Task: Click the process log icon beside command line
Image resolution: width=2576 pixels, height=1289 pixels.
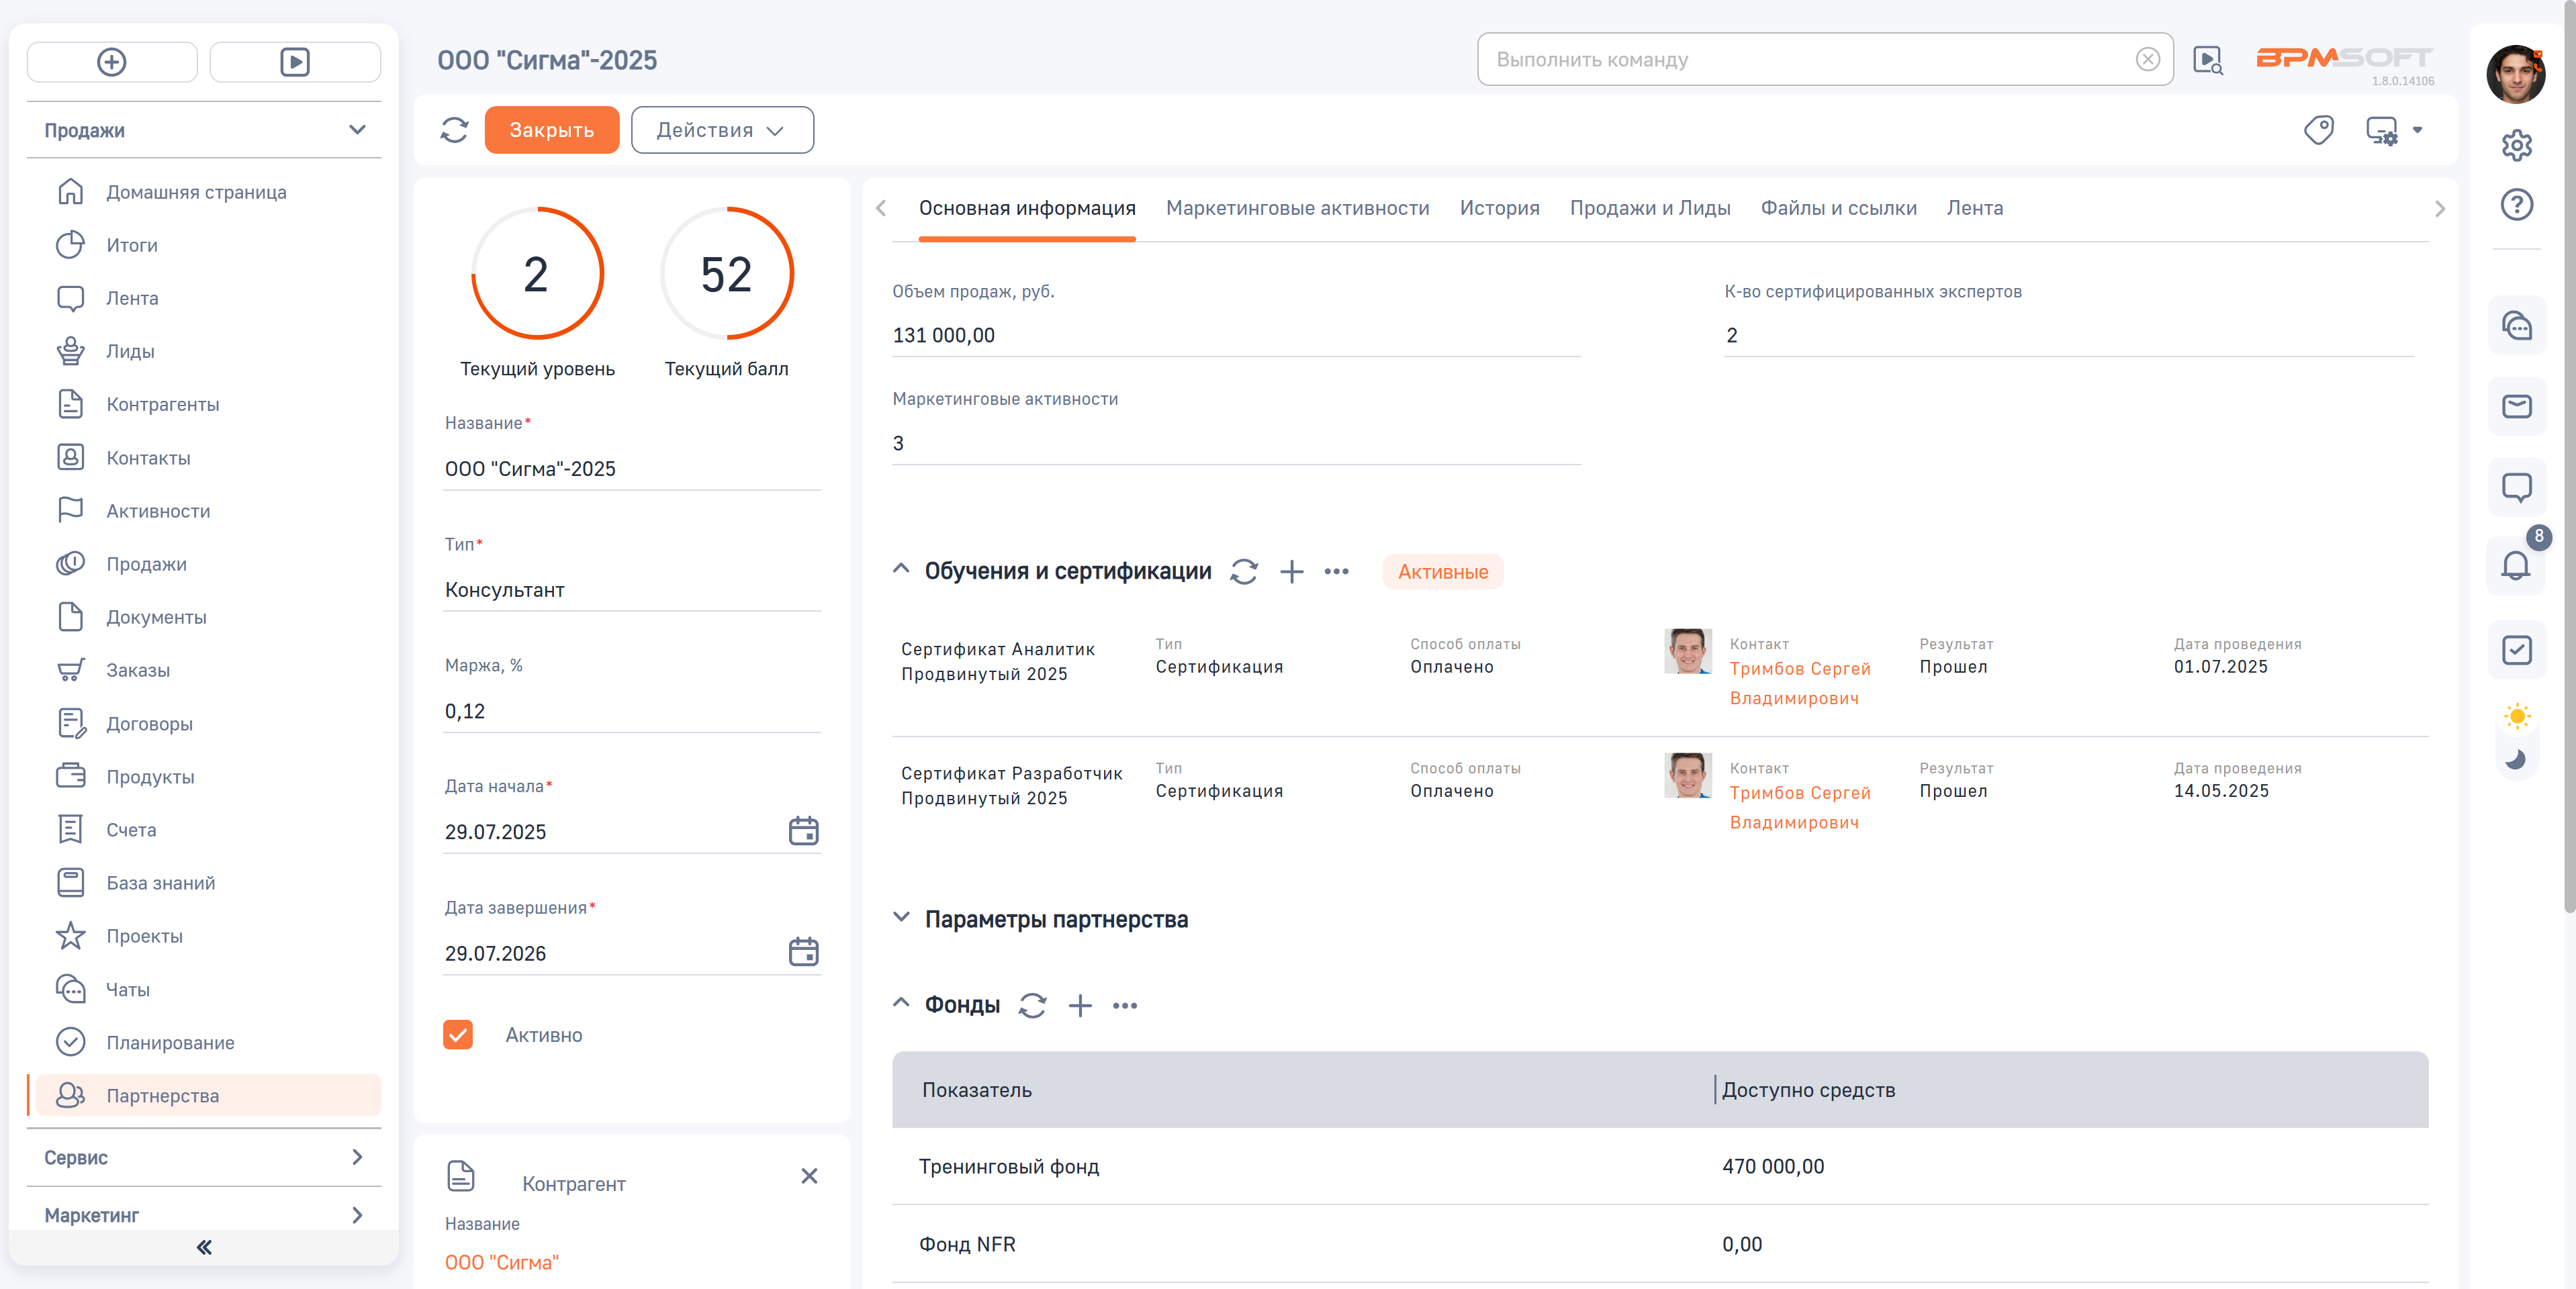Action: point(2207,60)
